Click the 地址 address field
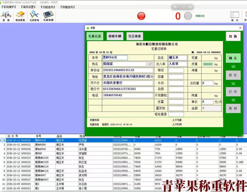This screenshot has width=247, height=192. pos(128,77)
